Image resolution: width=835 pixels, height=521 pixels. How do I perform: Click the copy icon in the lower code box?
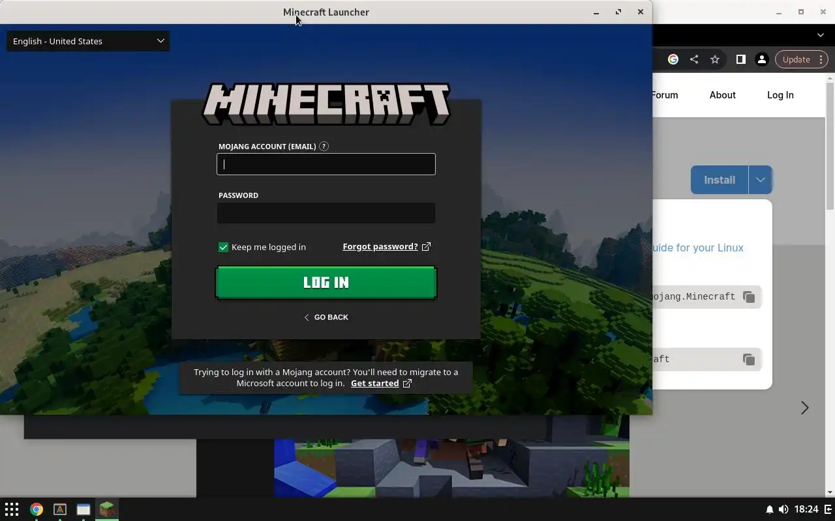point(749,359)
